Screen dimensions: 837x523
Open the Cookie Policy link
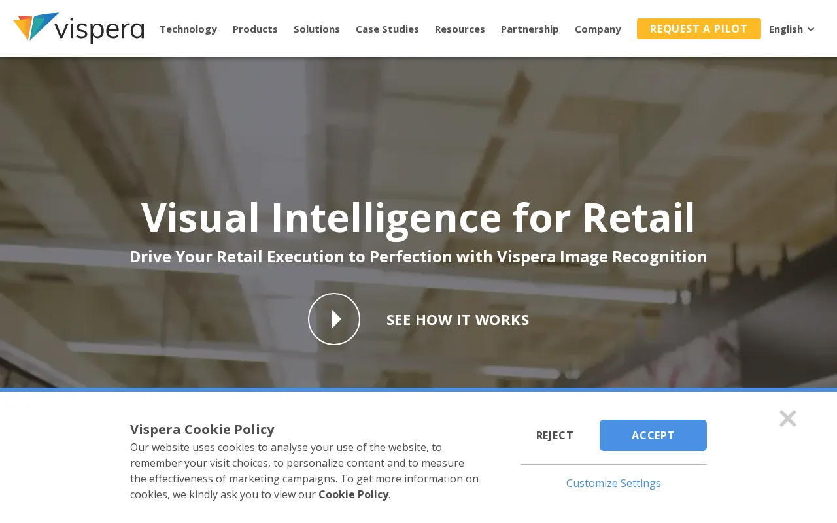click(x=353, y=494)
